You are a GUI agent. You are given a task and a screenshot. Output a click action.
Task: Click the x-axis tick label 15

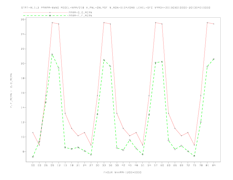coord(65,165)
